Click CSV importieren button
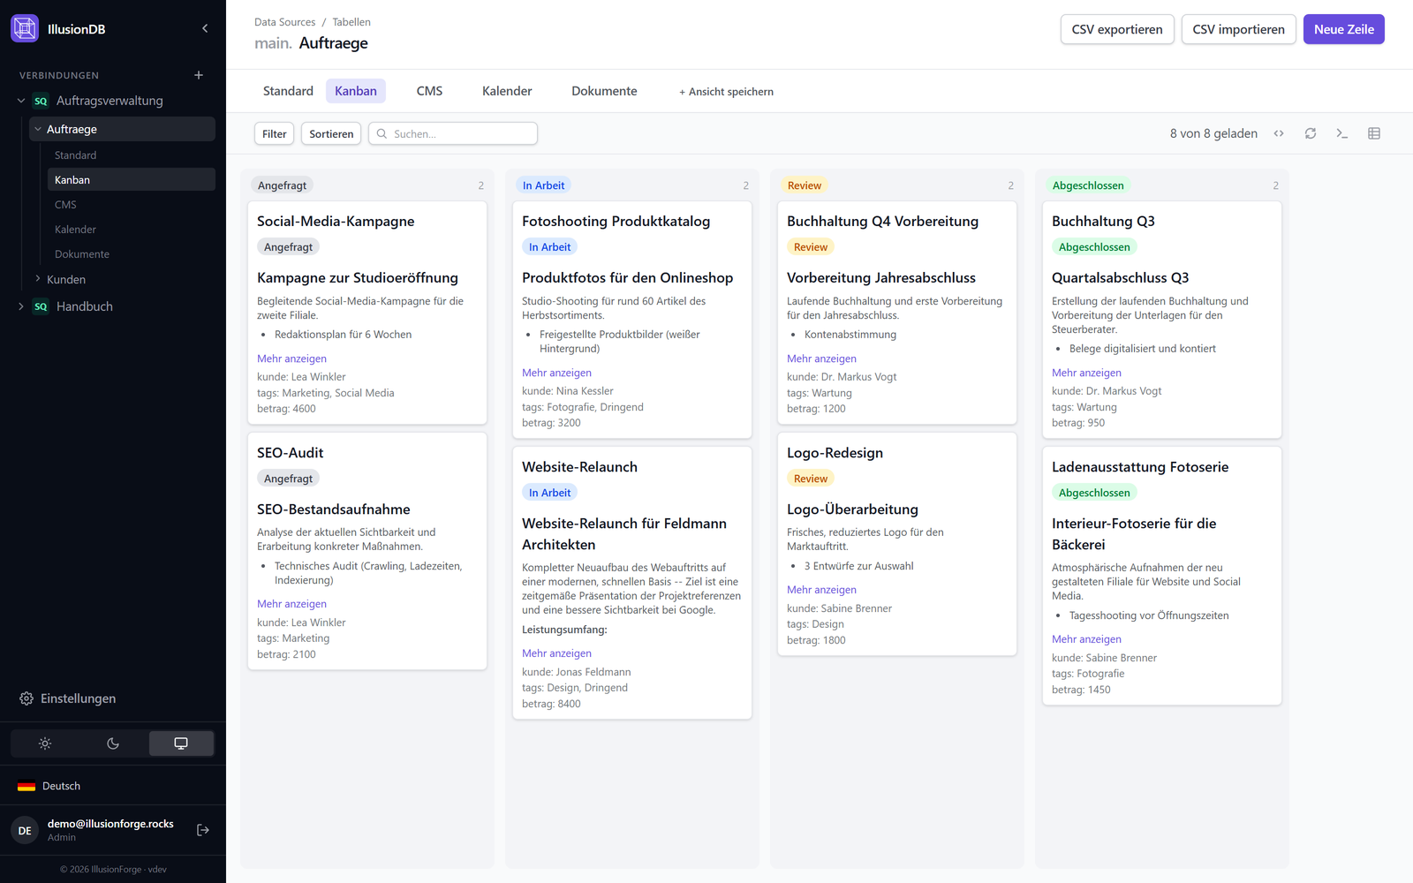Viewport: 1413px width, 883px height. click(1238, 29)
